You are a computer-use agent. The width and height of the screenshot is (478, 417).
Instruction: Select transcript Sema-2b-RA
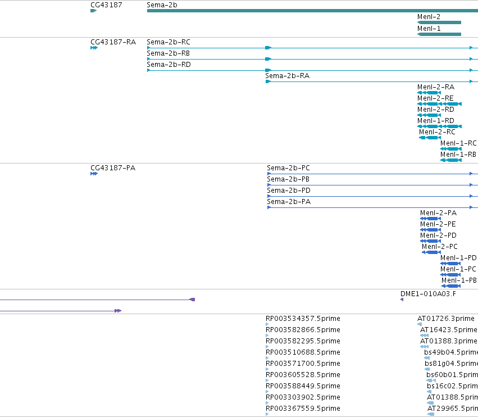click(x=287, y=76)
